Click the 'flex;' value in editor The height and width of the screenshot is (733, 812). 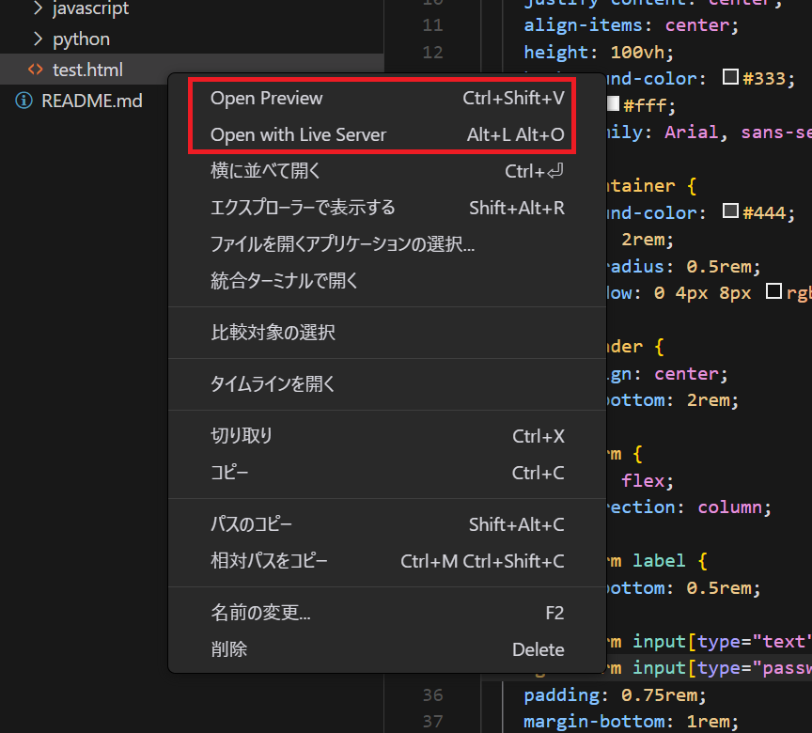(648, 481)
